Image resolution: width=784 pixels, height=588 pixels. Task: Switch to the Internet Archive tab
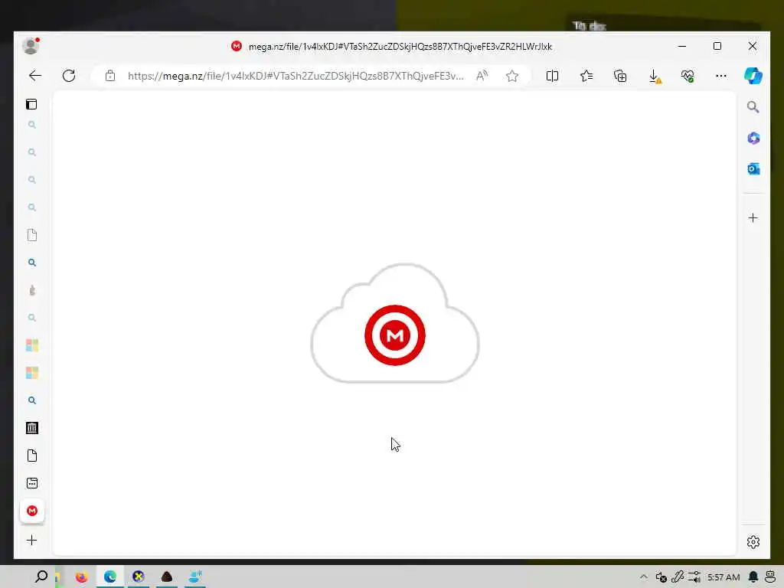[x=32, y=428]
